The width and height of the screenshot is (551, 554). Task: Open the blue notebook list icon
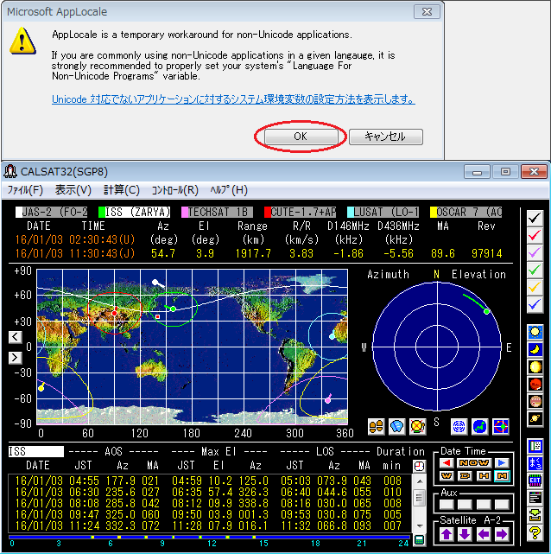pyautogui.click(x=535, y=446)
